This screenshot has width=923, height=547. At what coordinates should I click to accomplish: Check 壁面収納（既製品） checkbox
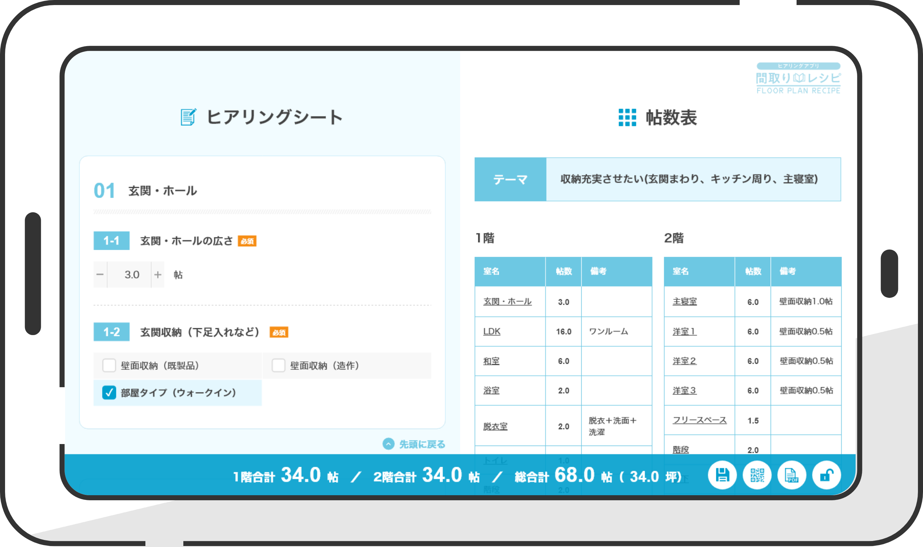click(x=109, y=365)
